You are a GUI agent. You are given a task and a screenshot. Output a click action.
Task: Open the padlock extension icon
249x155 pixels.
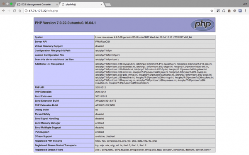(x=229, y=11)
